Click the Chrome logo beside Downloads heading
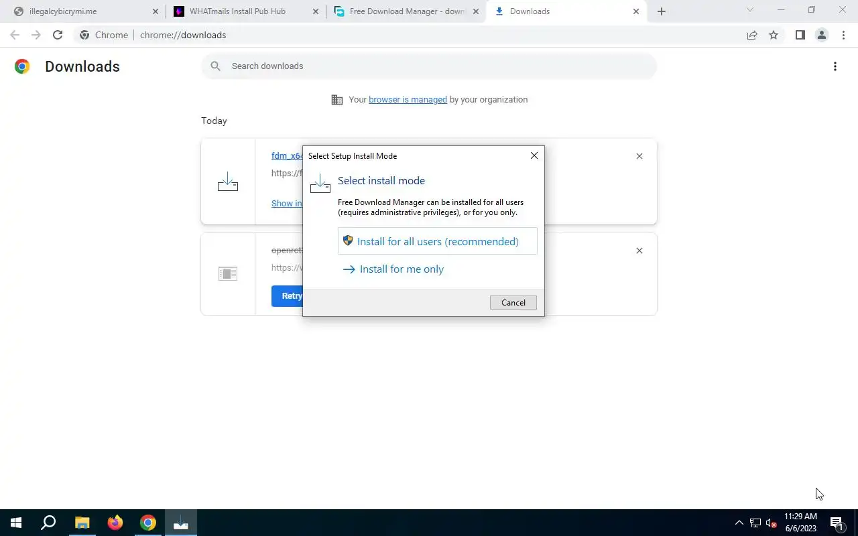The height and width of the screenshot is (536, 858). click(x=22, y=66)
